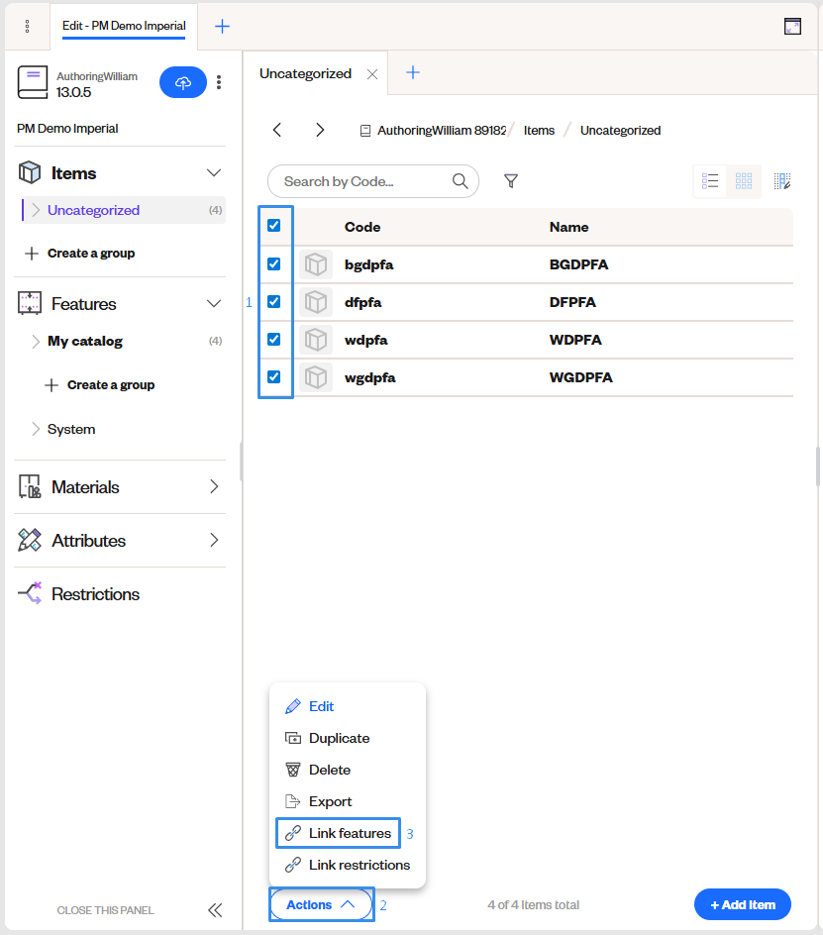Uncheck the checkbox for item bgdpfa

[x=274, y=263]
